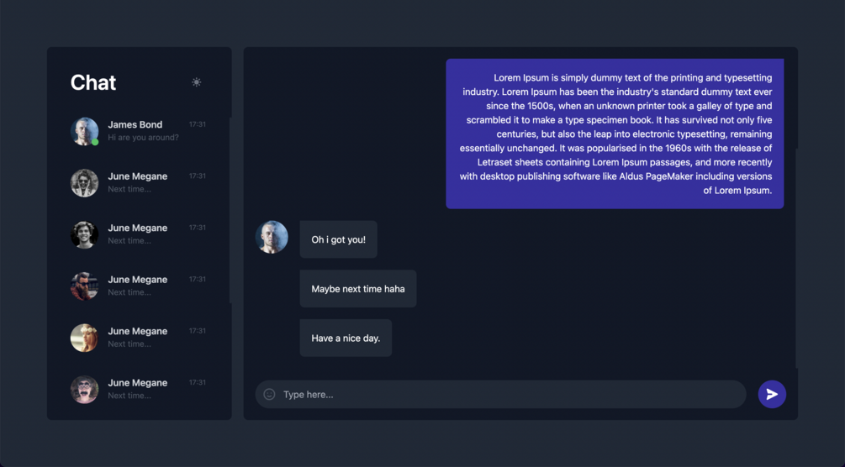Image resolution: width=845 pixels, height=467 pixels.
Task: Select the first June Megane chat entry
Action: [139, 183]
